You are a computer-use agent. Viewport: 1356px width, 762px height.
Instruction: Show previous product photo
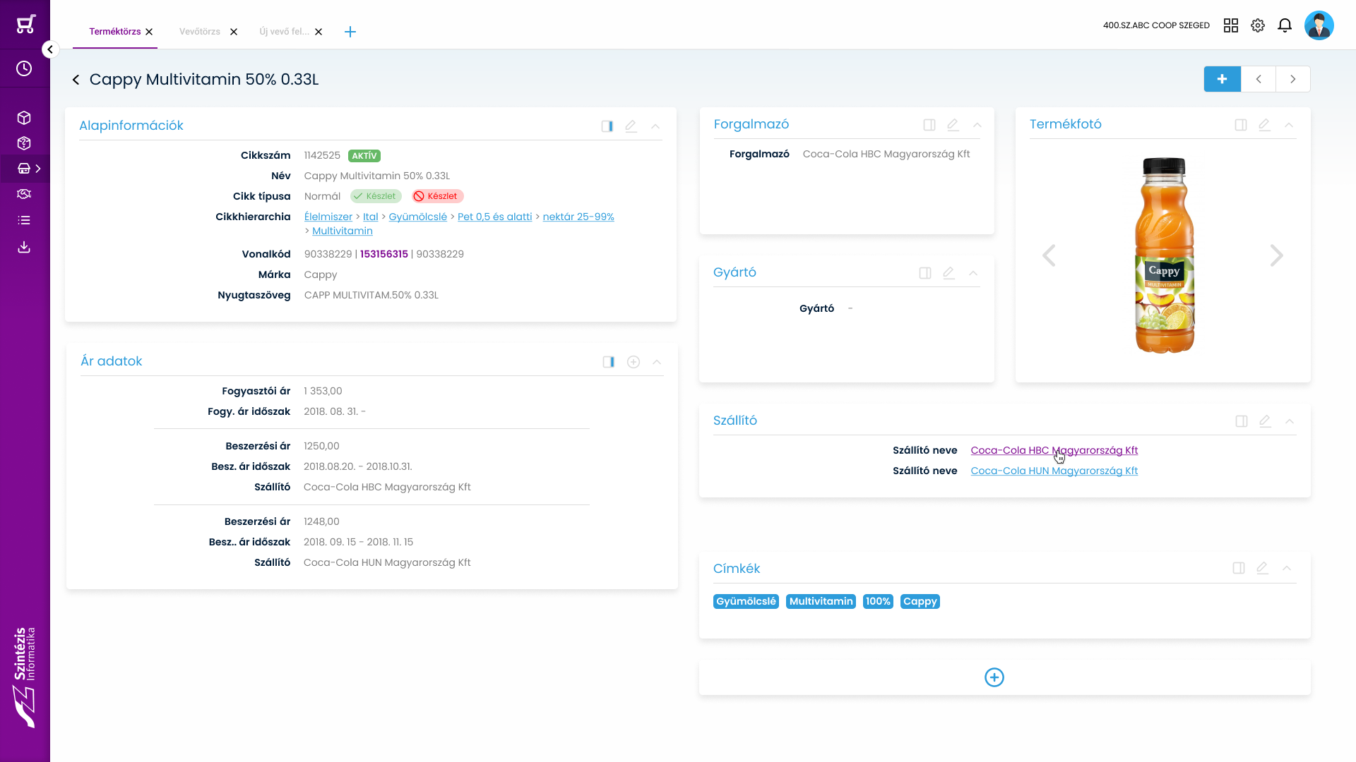click(x=1049, y=255)
